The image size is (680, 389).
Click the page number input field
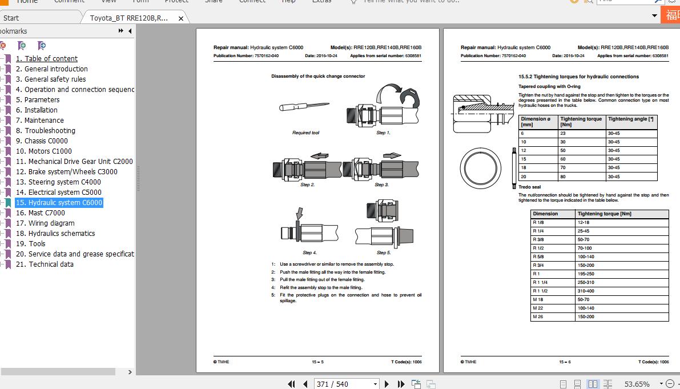click(337, 384)
